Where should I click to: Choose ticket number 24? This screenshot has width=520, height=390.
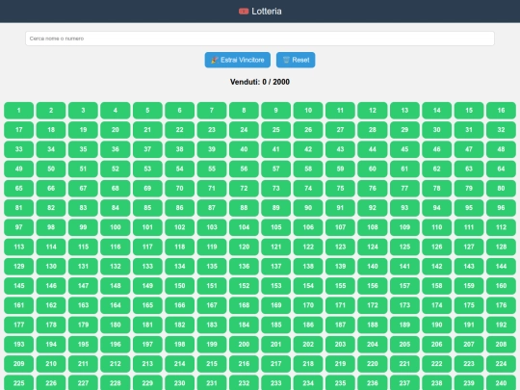(x=244, y=130)
